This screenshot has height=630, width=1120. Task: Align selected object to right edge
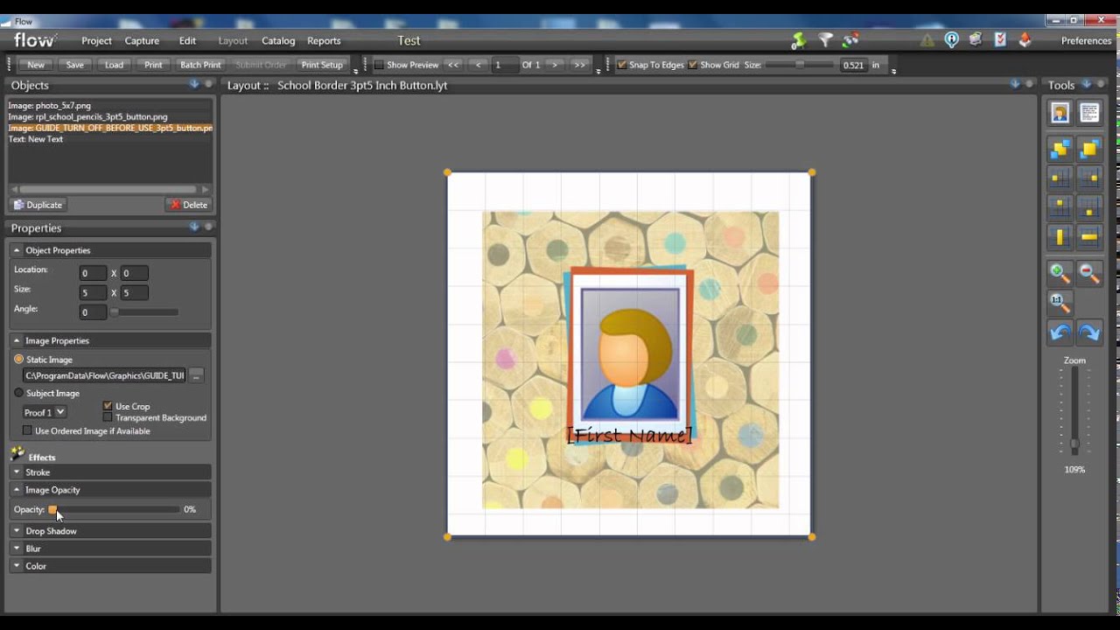(1089, 178)
